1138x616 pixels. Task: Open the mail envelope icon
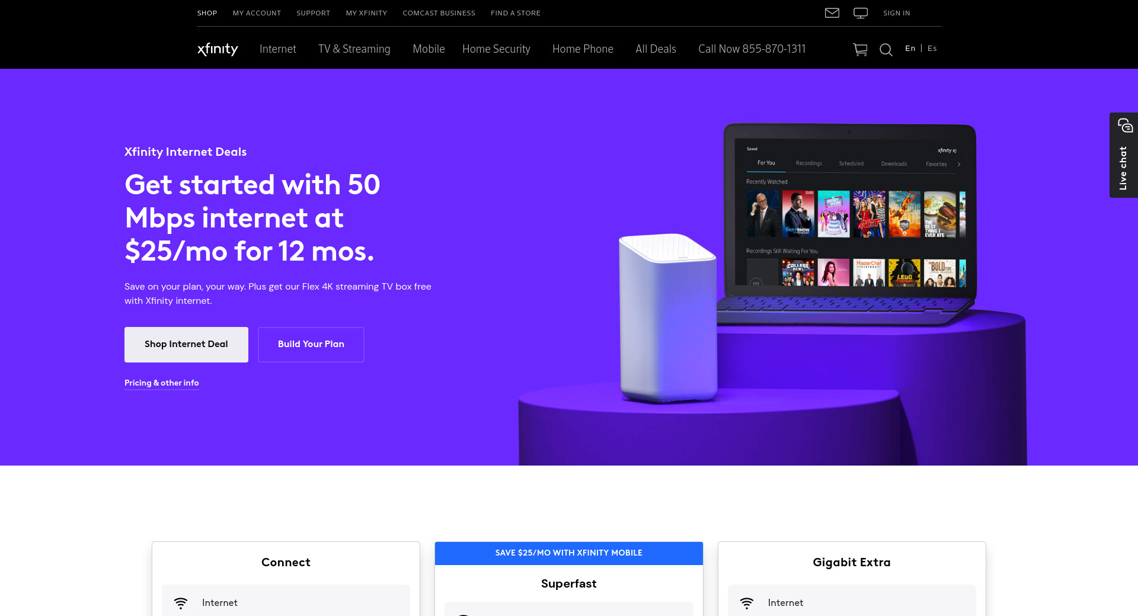(x=832, y=13)
